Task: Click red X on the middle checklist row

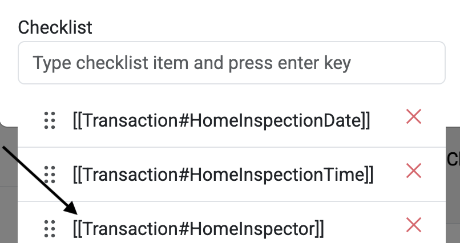Action: [x=413, y=170]
